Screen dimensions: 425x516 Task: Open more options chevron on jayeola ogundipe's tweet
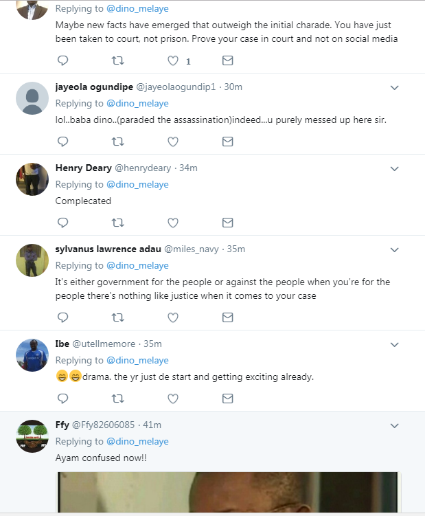click(x=394, y=87)
